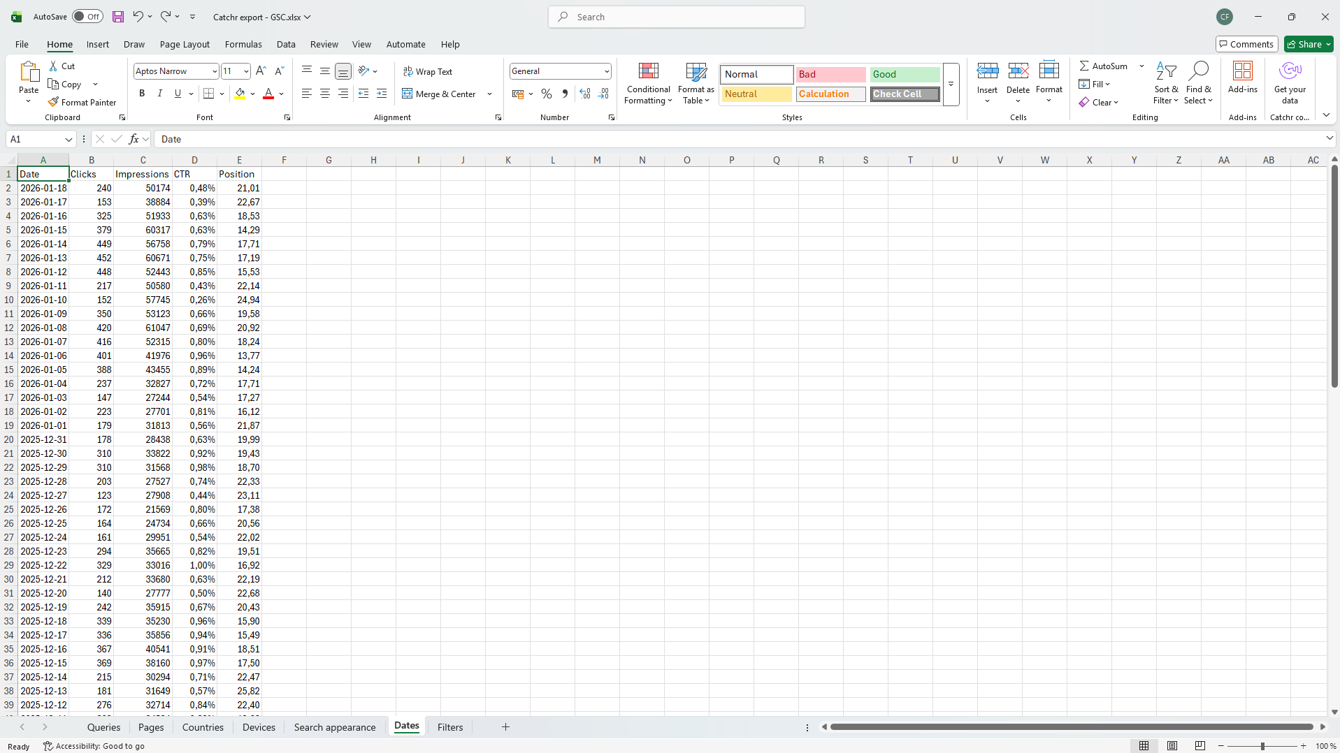This screenshot has width=1340, height=753.
Task: Activate the Format Painter
Action: coord(82,102)
